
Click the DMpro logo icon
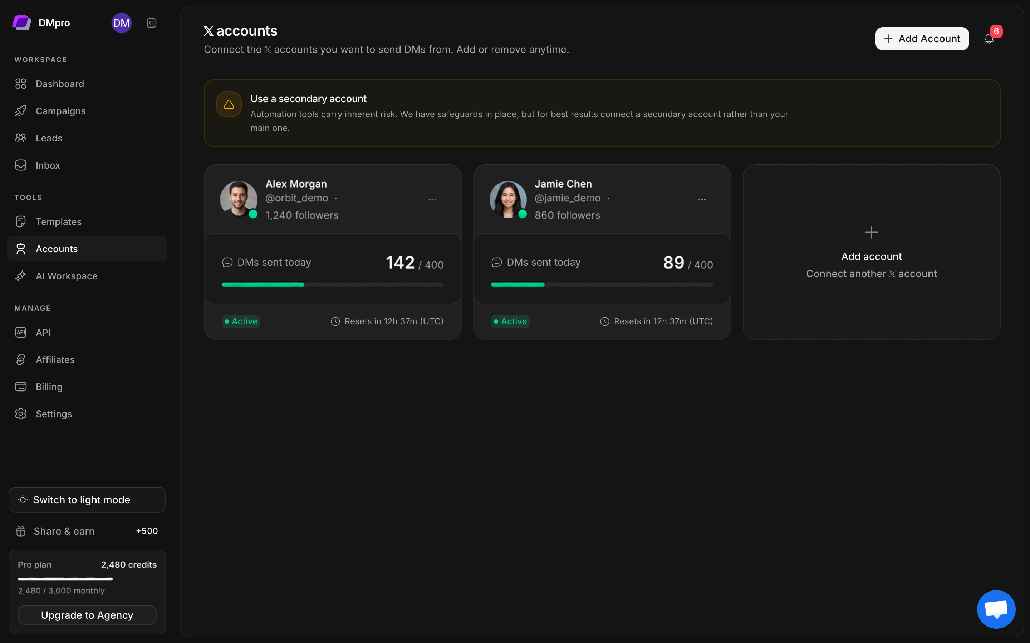point(21,23)
